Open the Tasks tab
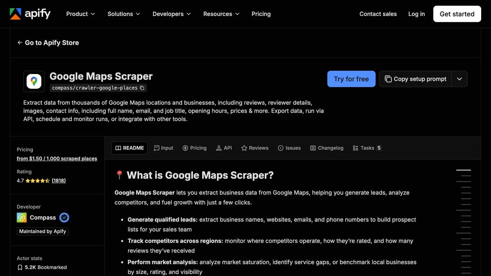The image size is (491, 276). (x=367, y=148)
